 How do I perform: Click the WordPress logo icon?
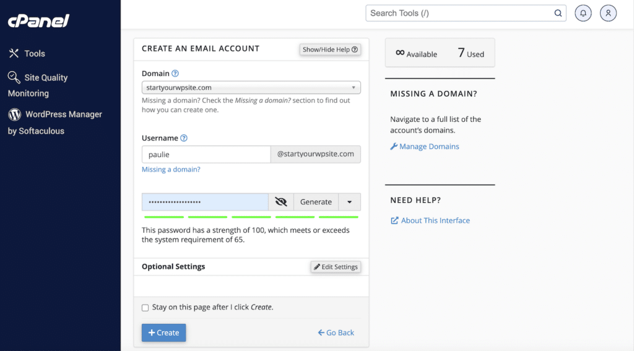(15, 115)
